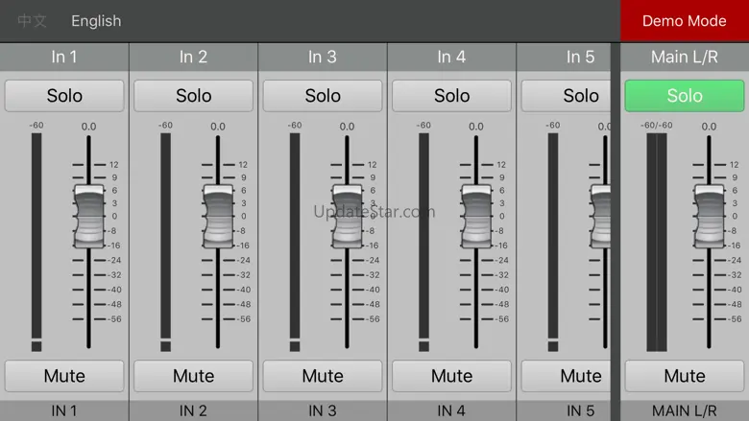Turn off the green Main L/R Solo
This screenshot has height=421, width=749.
click(685, 96)
